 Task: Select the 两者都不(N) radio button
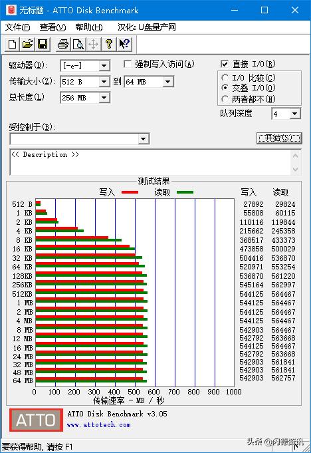click(x=225, y=99)
